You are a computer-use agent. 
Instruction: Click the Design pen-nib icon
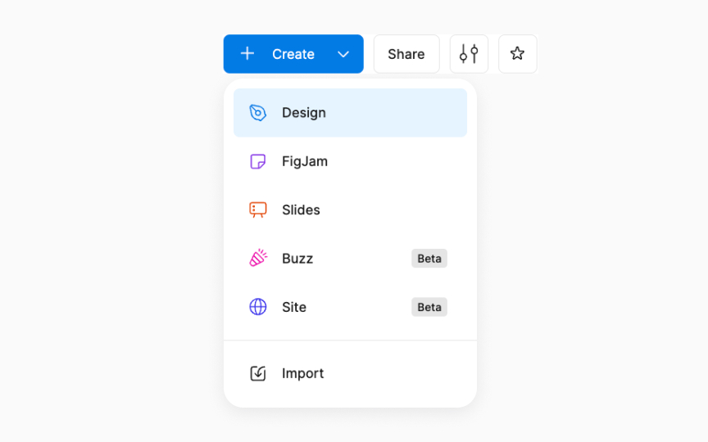(x=258, y=113)
